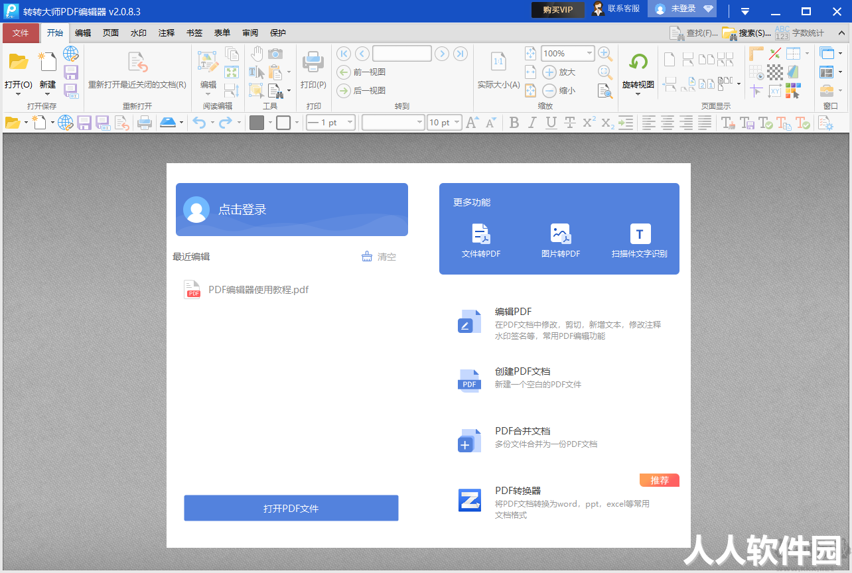This screenshot has height=573, width=852.
Task: Open the font size 10 pt dropdown
Action: coord(457,122)
